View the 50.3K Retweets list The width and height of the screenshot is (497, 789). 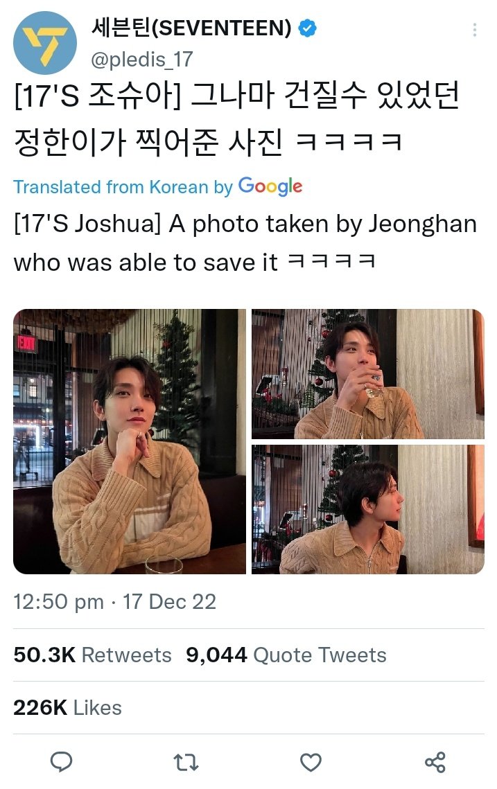[92, 655]
